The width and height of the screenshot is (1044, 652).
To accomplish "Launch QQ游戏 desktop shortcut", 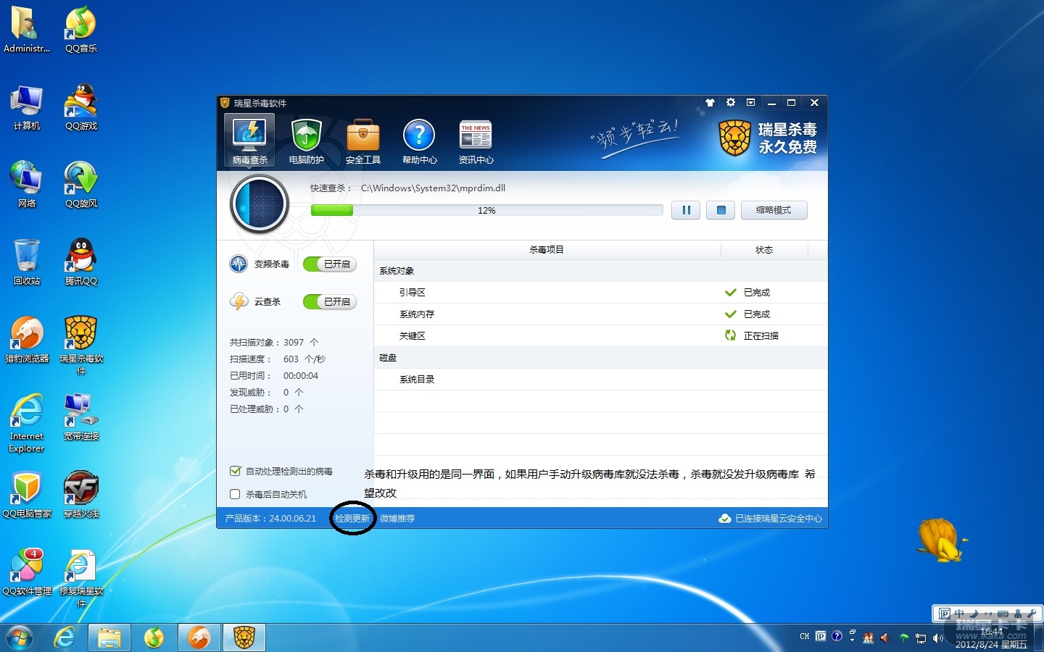I will tap(81, 107).
